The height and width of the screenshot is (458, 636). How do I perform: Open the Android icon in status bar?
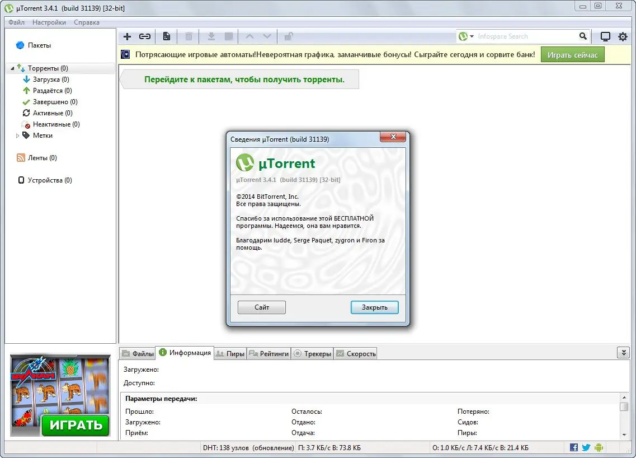(599, 447)
